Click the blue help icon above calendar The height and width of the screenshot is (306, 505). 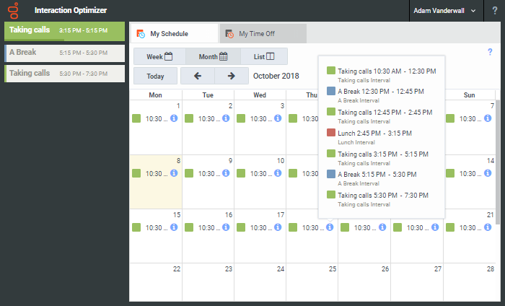[x=490, y=52]
